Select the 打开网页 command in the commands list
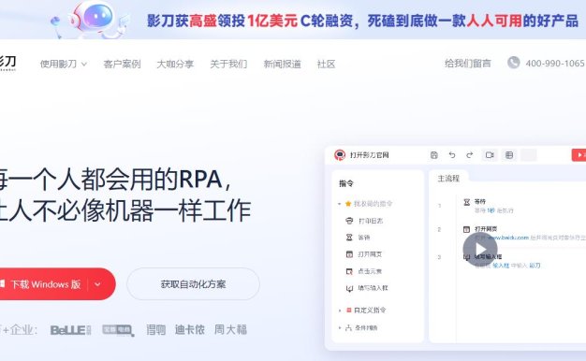The height and width of the screenshot is (361, 586). click(364, 254)
